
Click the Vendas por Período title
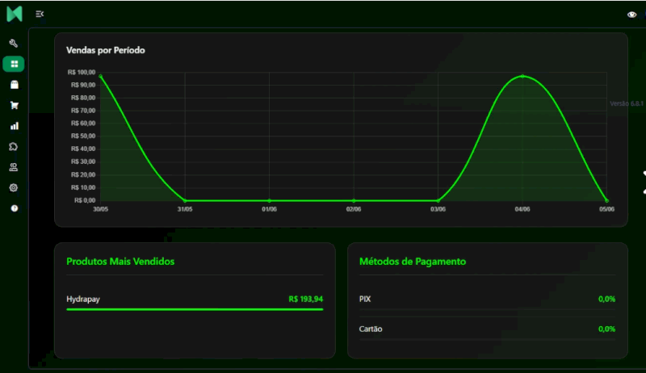[106, 50]
